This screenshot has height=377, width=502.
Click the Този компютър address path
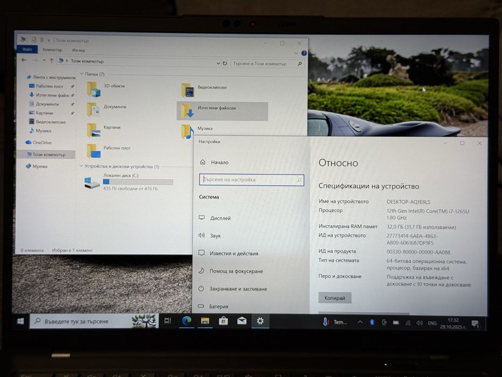[x=87, y=61]
